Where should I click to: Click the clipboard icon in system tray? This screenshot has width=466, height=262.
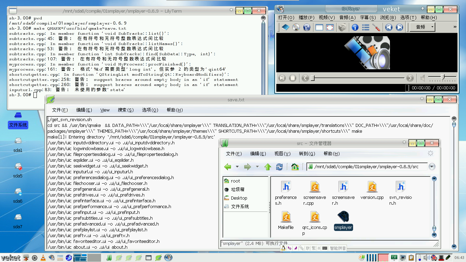pos(411,258)
